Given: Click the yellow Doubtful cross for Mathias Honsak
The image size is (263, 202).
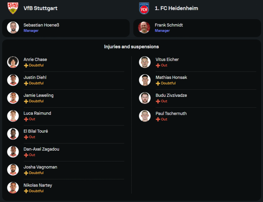Looking at the screenshot, I should (x=158, y=83).
